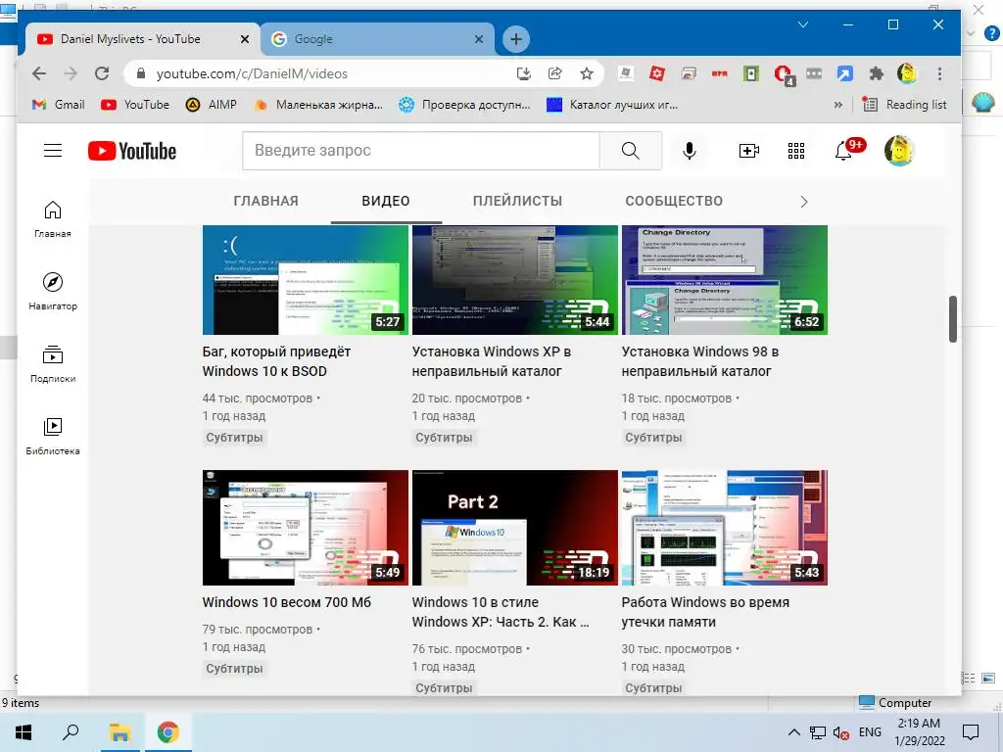Screen dimensions: 1003x752
Task: Click the Chrome taskbar icon
Action: (168, 732)
